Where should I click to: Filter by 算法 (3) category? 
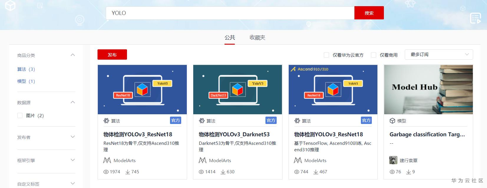[x=26, y=69]
